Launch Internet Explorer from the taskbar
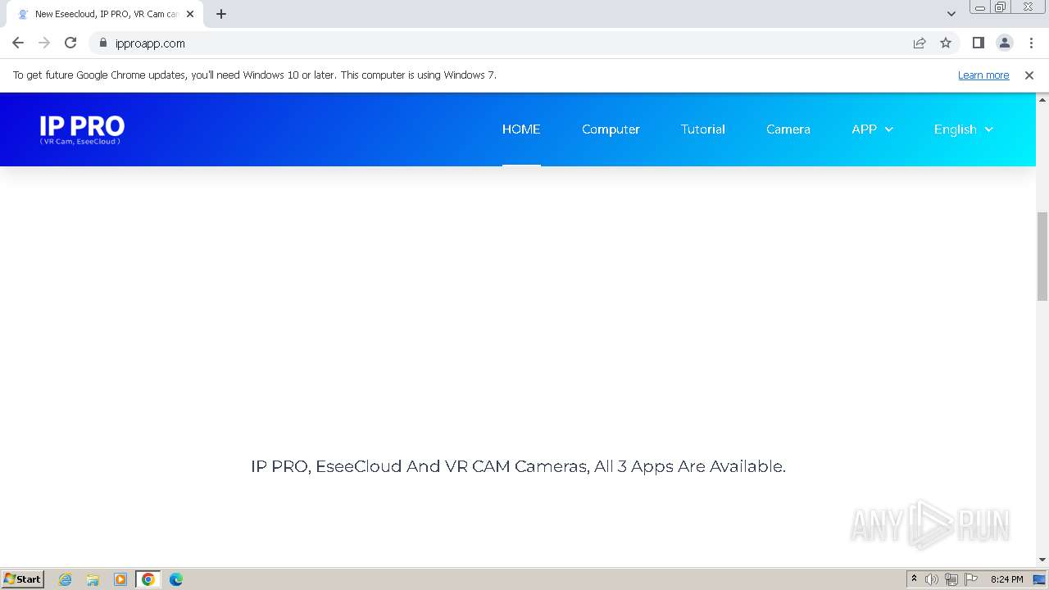Viewport: 1049px width, 590px height. (65, 579)
